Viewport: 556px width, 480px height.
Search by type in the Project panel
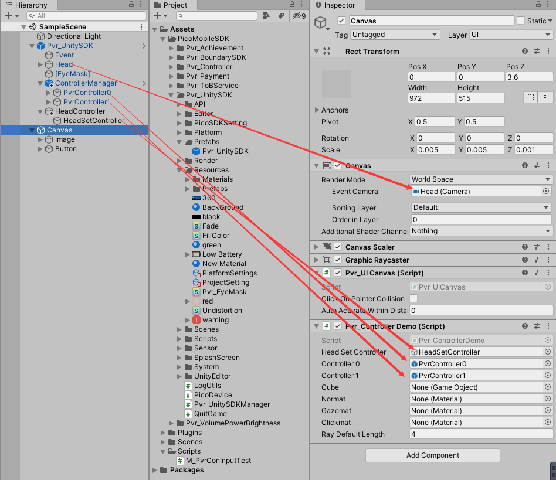coord(266,16)
